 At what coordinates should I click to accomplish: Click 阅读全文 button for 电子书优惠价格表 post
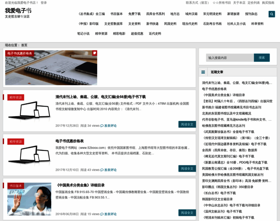pyautogui.click(x=187, y=169)
